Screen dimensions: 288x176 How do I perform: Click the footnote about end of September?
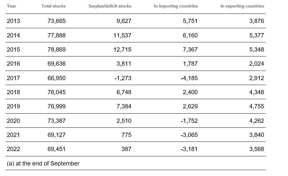(x=43, y=164)
